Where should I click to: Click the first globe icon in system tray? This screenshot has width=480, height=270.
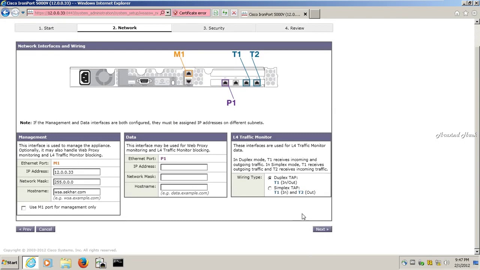point(404,263)
